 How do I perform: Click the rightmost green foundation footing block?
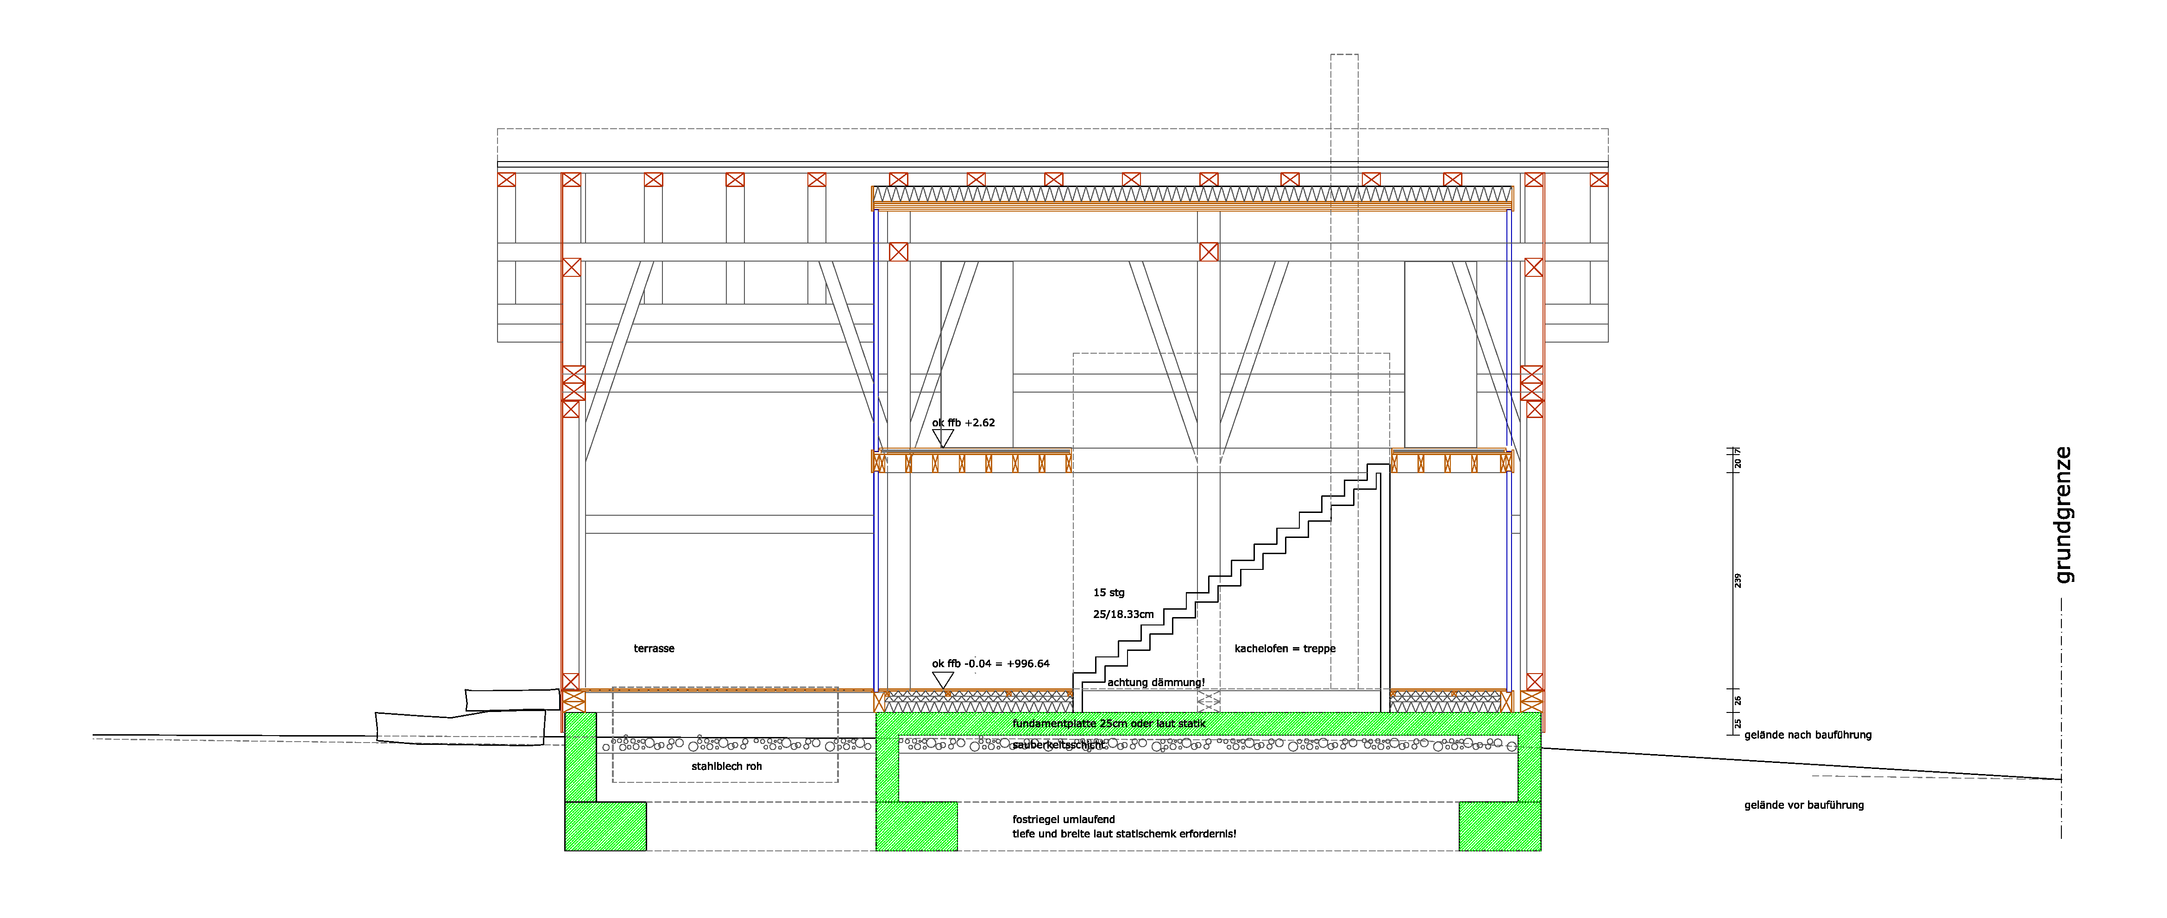[1499, 826]
